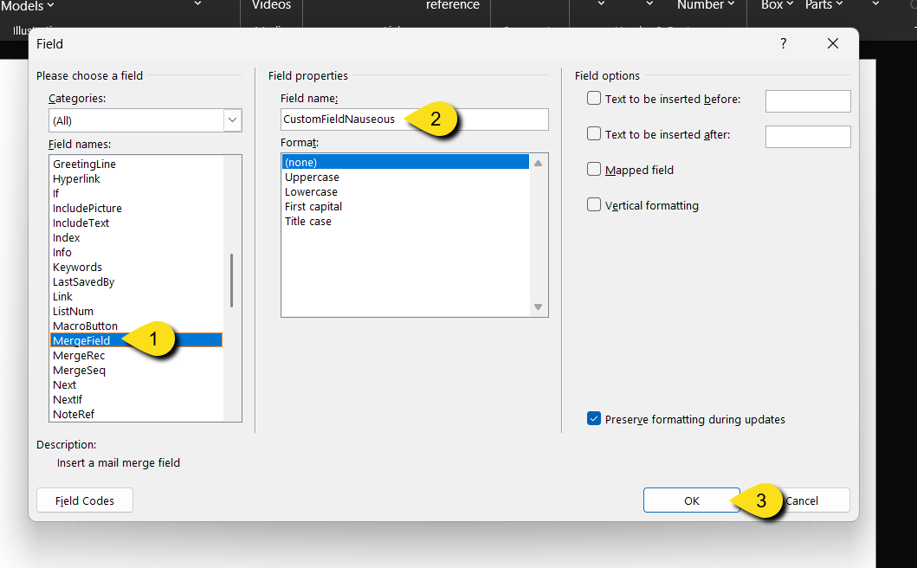Enable "Text to be inserted before" checkbox
This screenshot has width=917, height=568.
594,99
